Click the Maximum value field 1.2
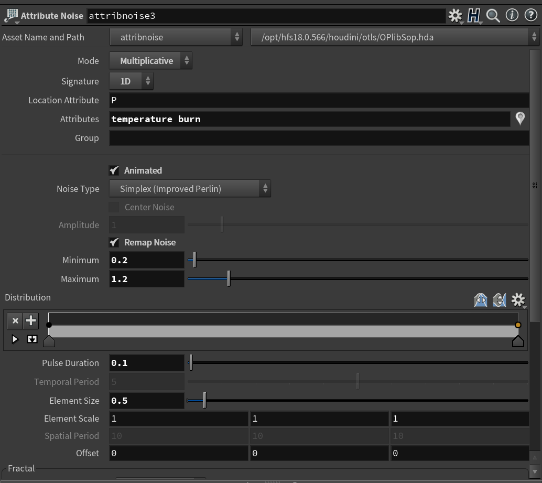 (x=147, y=279)
